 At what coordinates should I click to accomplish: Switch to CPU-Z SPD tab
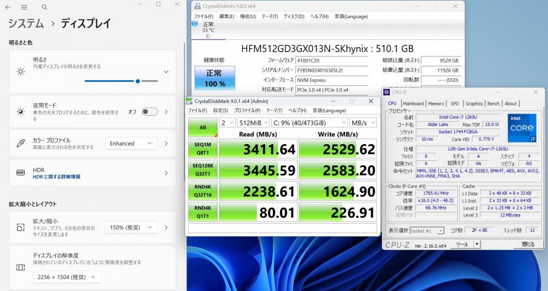pos(455,104)
